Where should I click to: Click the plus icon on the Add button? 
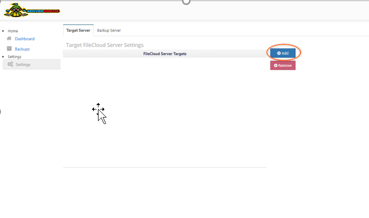[x=278, y=53]
